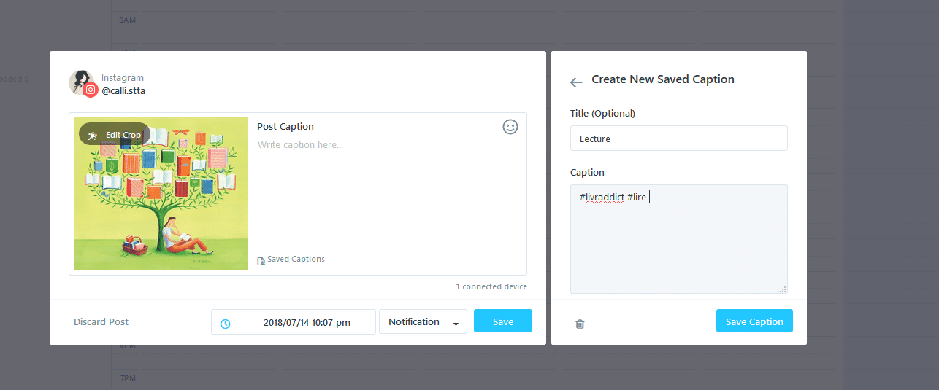Click the Instagram badge on the avatar
This screenshot has width=939, height=390.
91,90
